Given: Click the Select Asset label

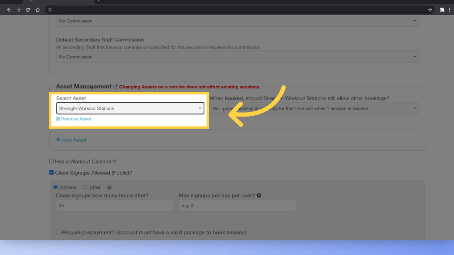Looking at the screenshot, I should point(71,98).
